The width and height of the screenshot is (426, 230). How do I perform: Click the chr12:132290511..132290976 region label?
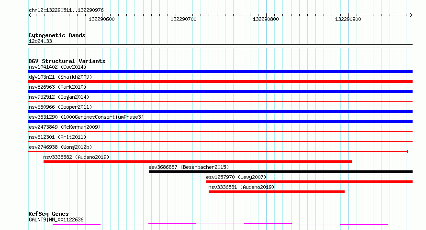(x=66, y=10)
